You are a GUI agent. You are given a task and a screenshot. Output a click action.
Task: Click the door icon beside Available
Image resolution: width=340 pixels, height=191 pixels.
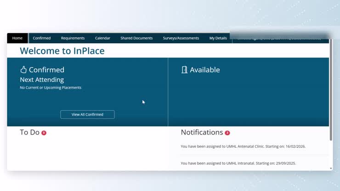(184, 70)
